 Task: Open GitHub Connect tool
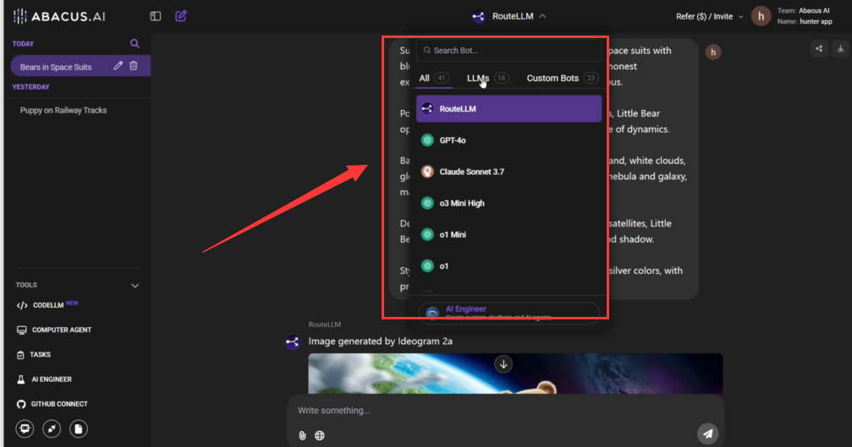(x=52, y=404)
